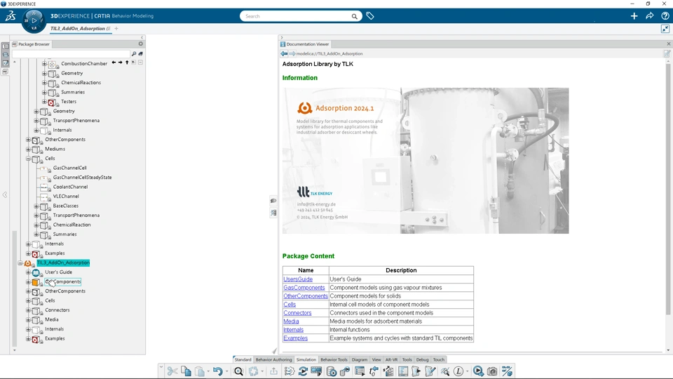Image resolution: width=673 pixels, height=379 pixels.
Task: Click the Copy icon in bottom toolbar
Action: click(186, 371)
